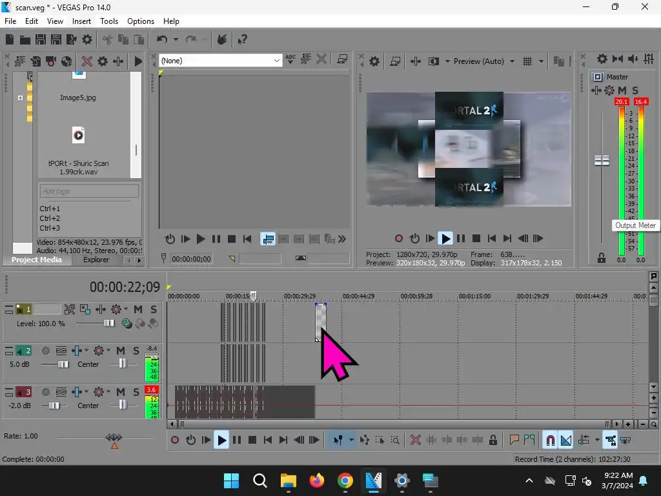
Task: Undo the last action
Action: (162, 39)
